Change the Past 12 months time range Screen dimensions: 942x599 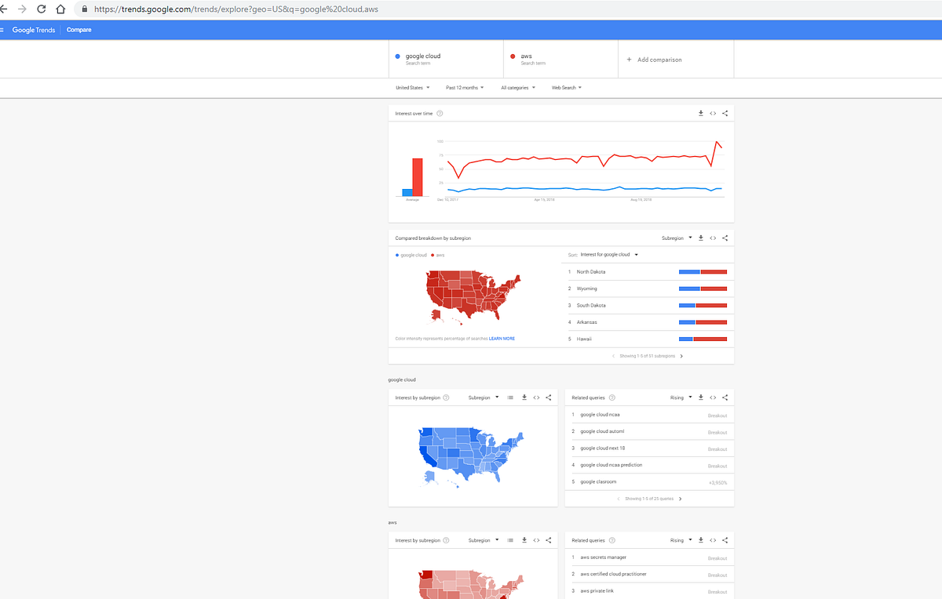[x=465, y=88]
